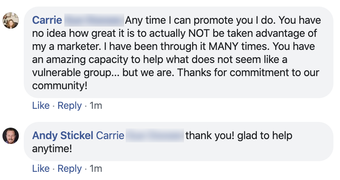340x180 pixels.
Task: Open Andy Stickel's profile photo
Action: [10, 136]
